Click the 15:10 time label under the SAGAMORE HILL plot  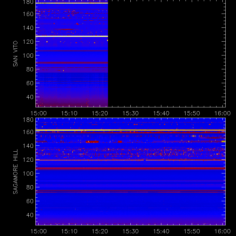[69, 231]
